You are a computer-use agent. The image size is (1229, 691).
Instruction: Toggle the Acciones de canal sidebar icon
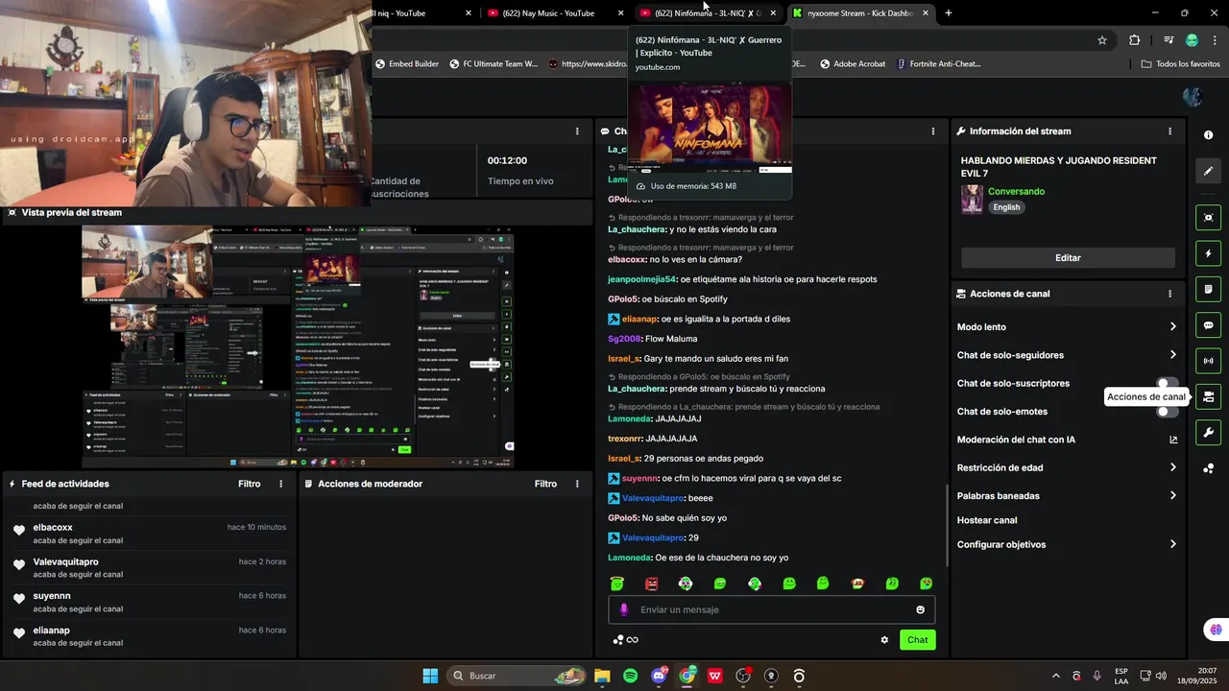(x=1208, y=396)
